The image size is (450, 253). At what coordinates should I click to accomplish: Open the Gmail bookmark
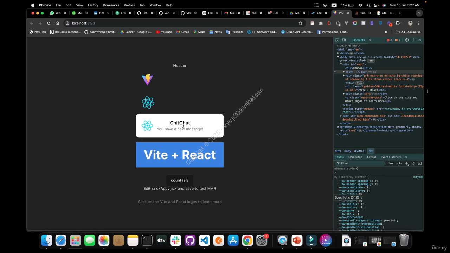coord(183,32)
